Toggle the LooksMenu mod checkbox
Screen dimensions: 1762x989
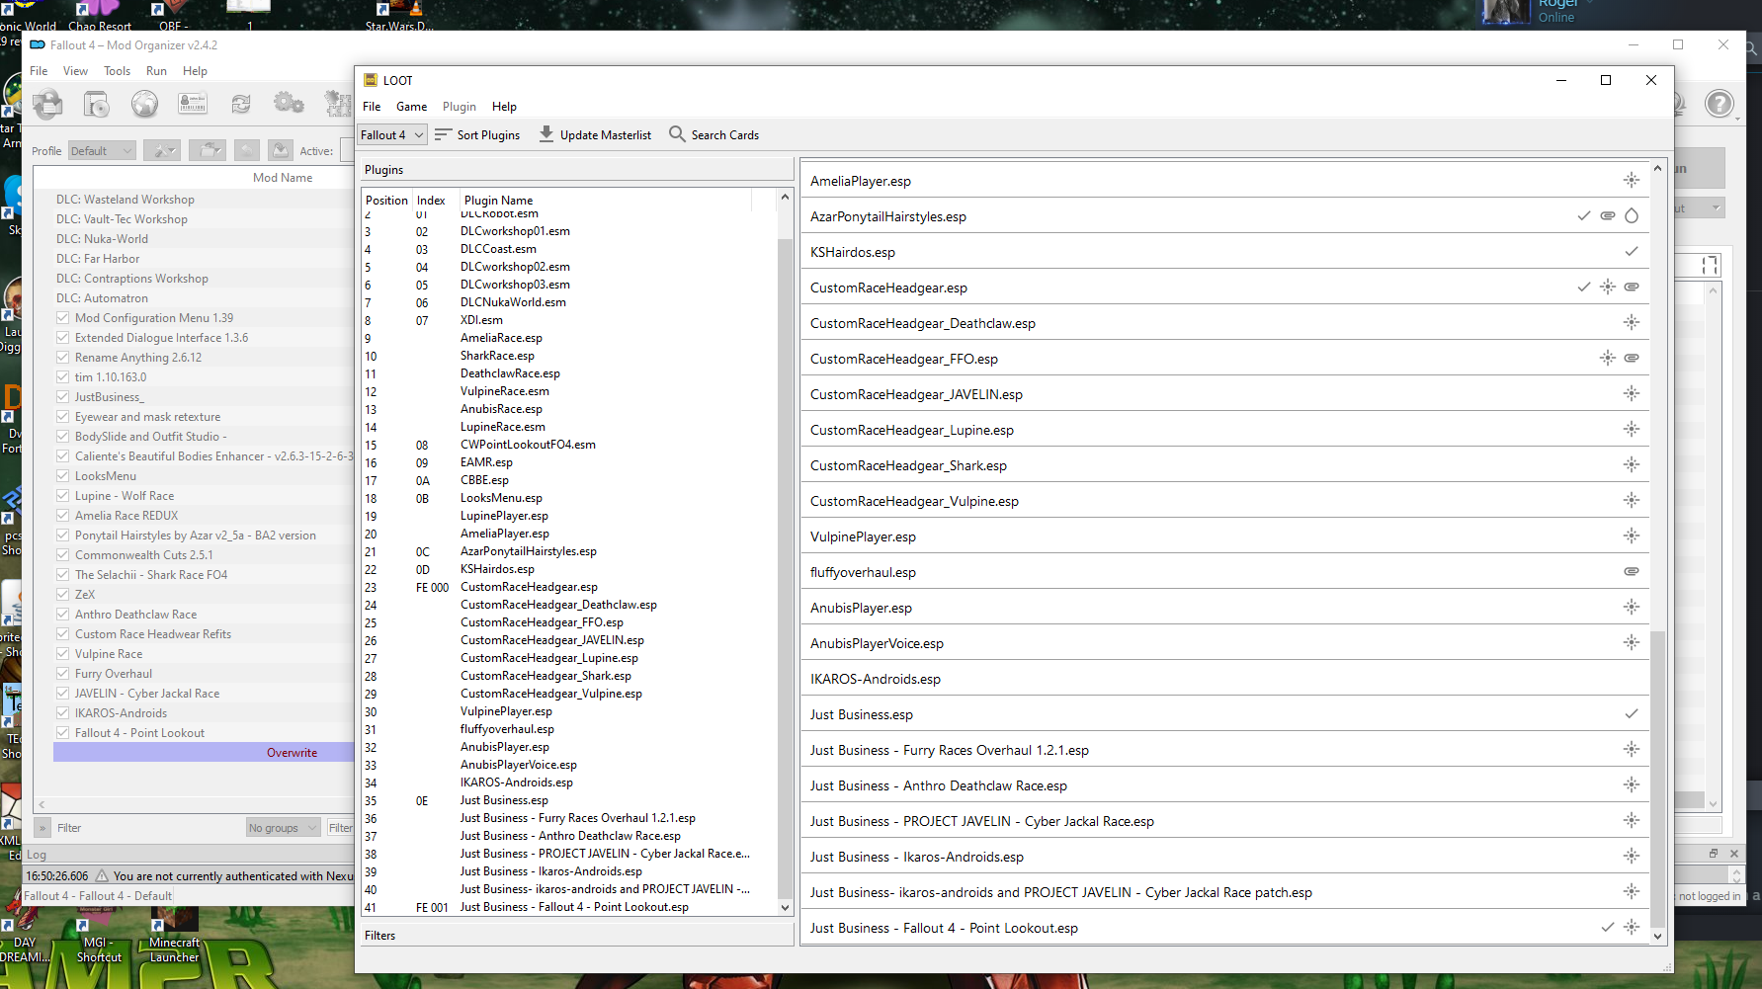point(63,476)
